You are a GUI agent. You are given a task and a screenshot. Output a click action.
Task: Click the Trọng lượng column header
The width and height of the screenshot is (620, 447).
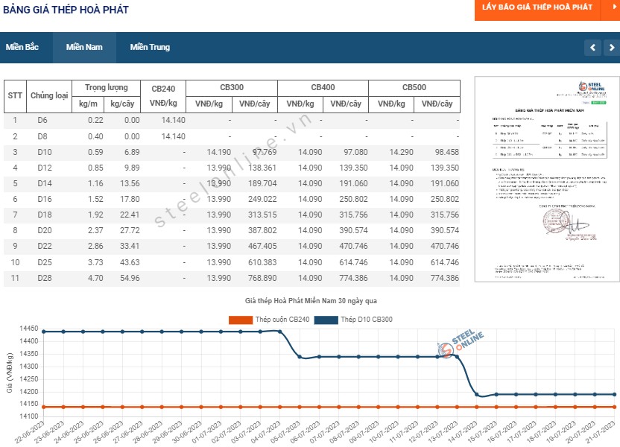[x=106, y=88]
